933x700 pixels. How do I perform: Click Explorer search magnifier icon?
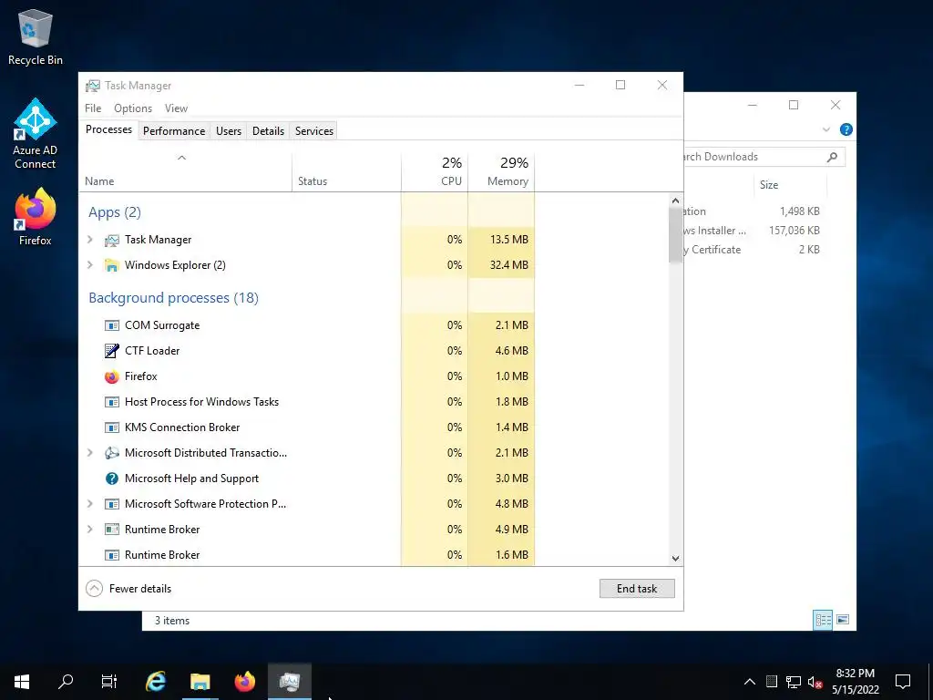(832, 157)
